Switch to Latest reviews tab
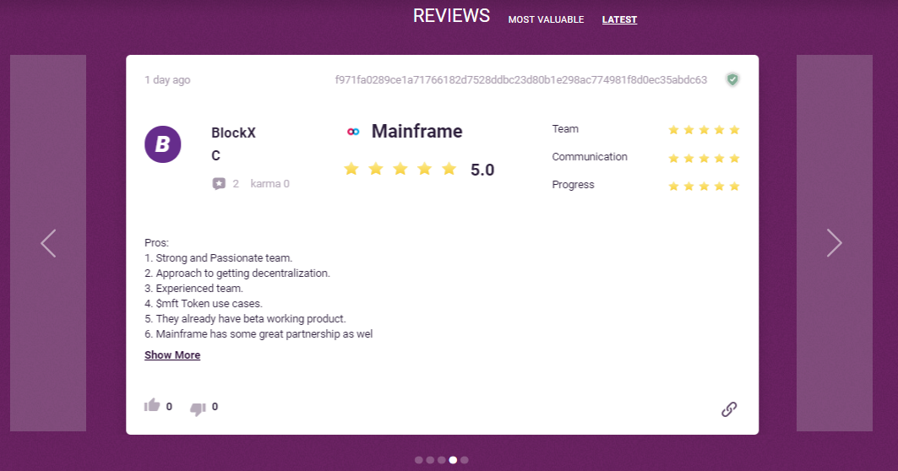This screenshot has height=471, width=898. tap(619, 19)
